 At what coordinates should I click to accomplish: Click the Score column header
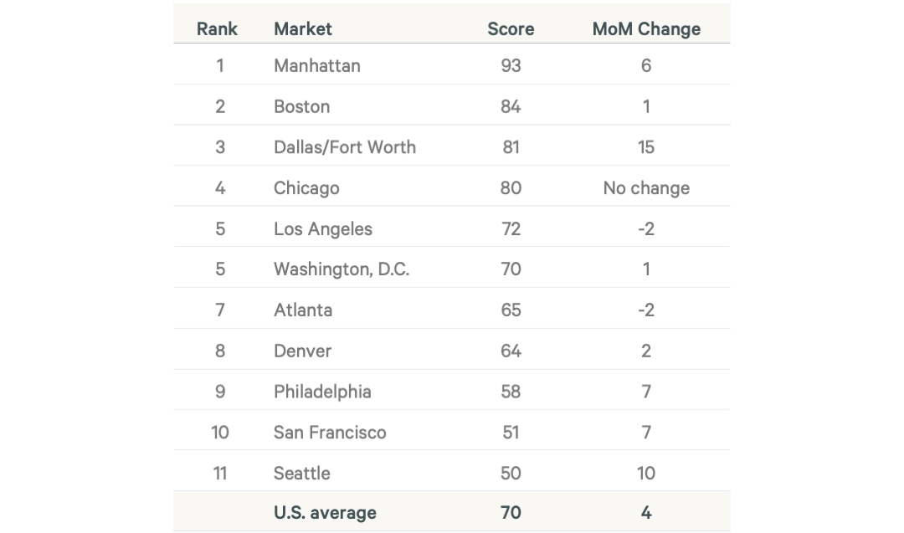[x=511, y=28]
